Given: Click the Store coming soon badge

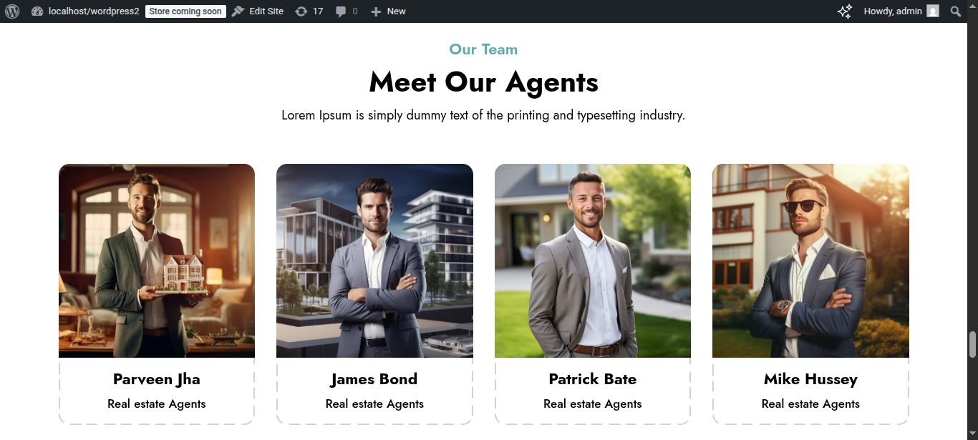Looking at the screenshot, I should click(x=185, y=11).
